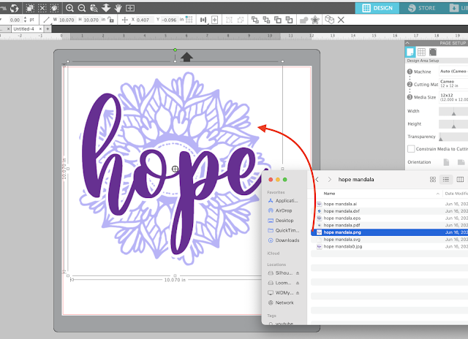Screen dimensions: 468x339
Task: Switch Finder to icon view
Action: [x=433, y=180]
